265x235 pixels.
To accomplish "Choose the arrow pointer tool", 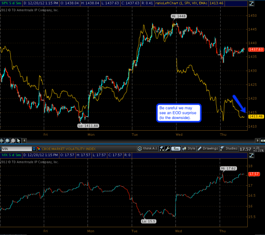I will point(19,141).
